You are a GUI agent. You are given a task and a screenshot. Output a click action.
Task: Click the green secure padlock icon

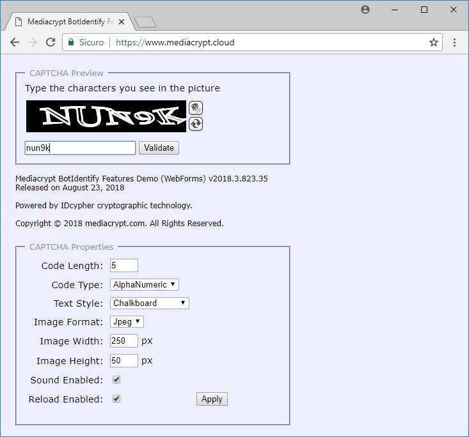(x=70, y=43)
